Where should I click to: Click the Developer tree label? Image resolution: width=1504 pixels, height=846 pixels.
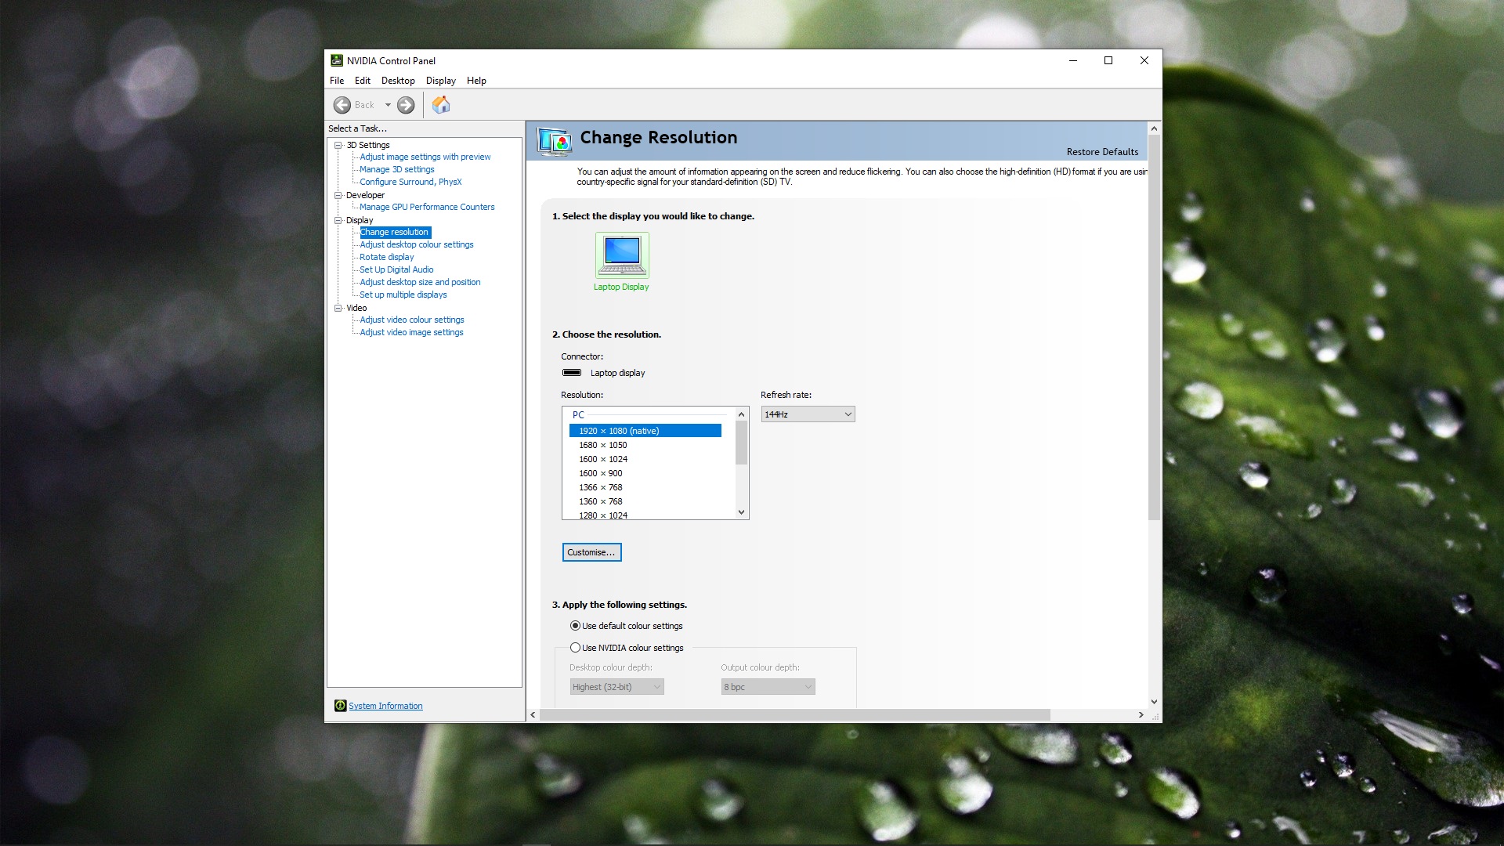365,195
